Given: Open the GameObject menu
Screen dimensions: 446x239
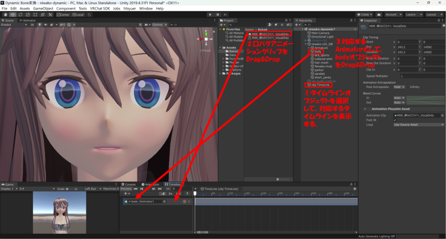Looking at the screenshot, I should pos(44,8).
